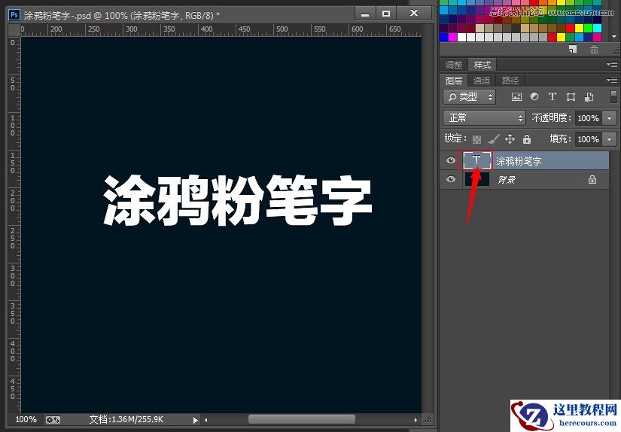Click the 填充 100% value field
This screenshot has width=621, height=432.
click(589, 139)
